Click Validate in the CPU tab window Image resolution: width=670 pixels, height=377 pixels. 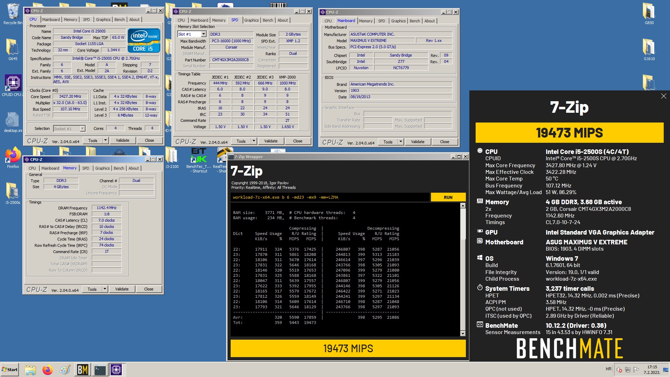122,140
